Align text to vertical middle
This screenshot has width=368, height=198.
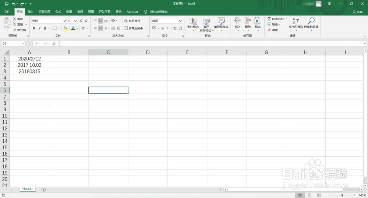(100, 21)
